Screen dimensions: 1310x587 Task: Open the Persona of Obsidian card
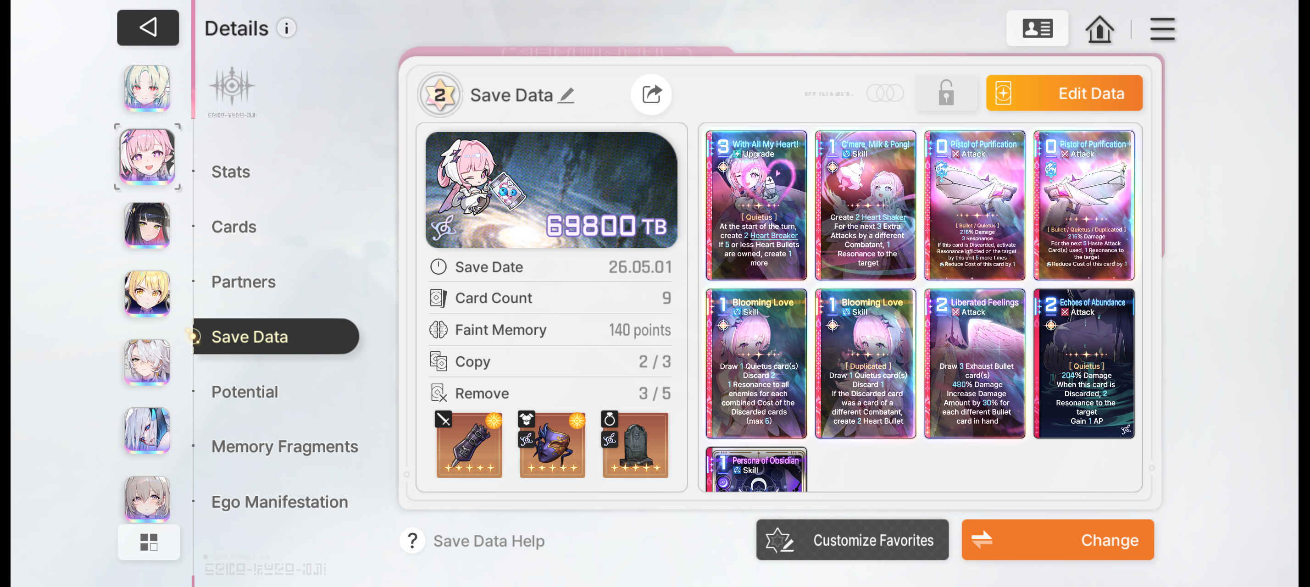(756, 470)
